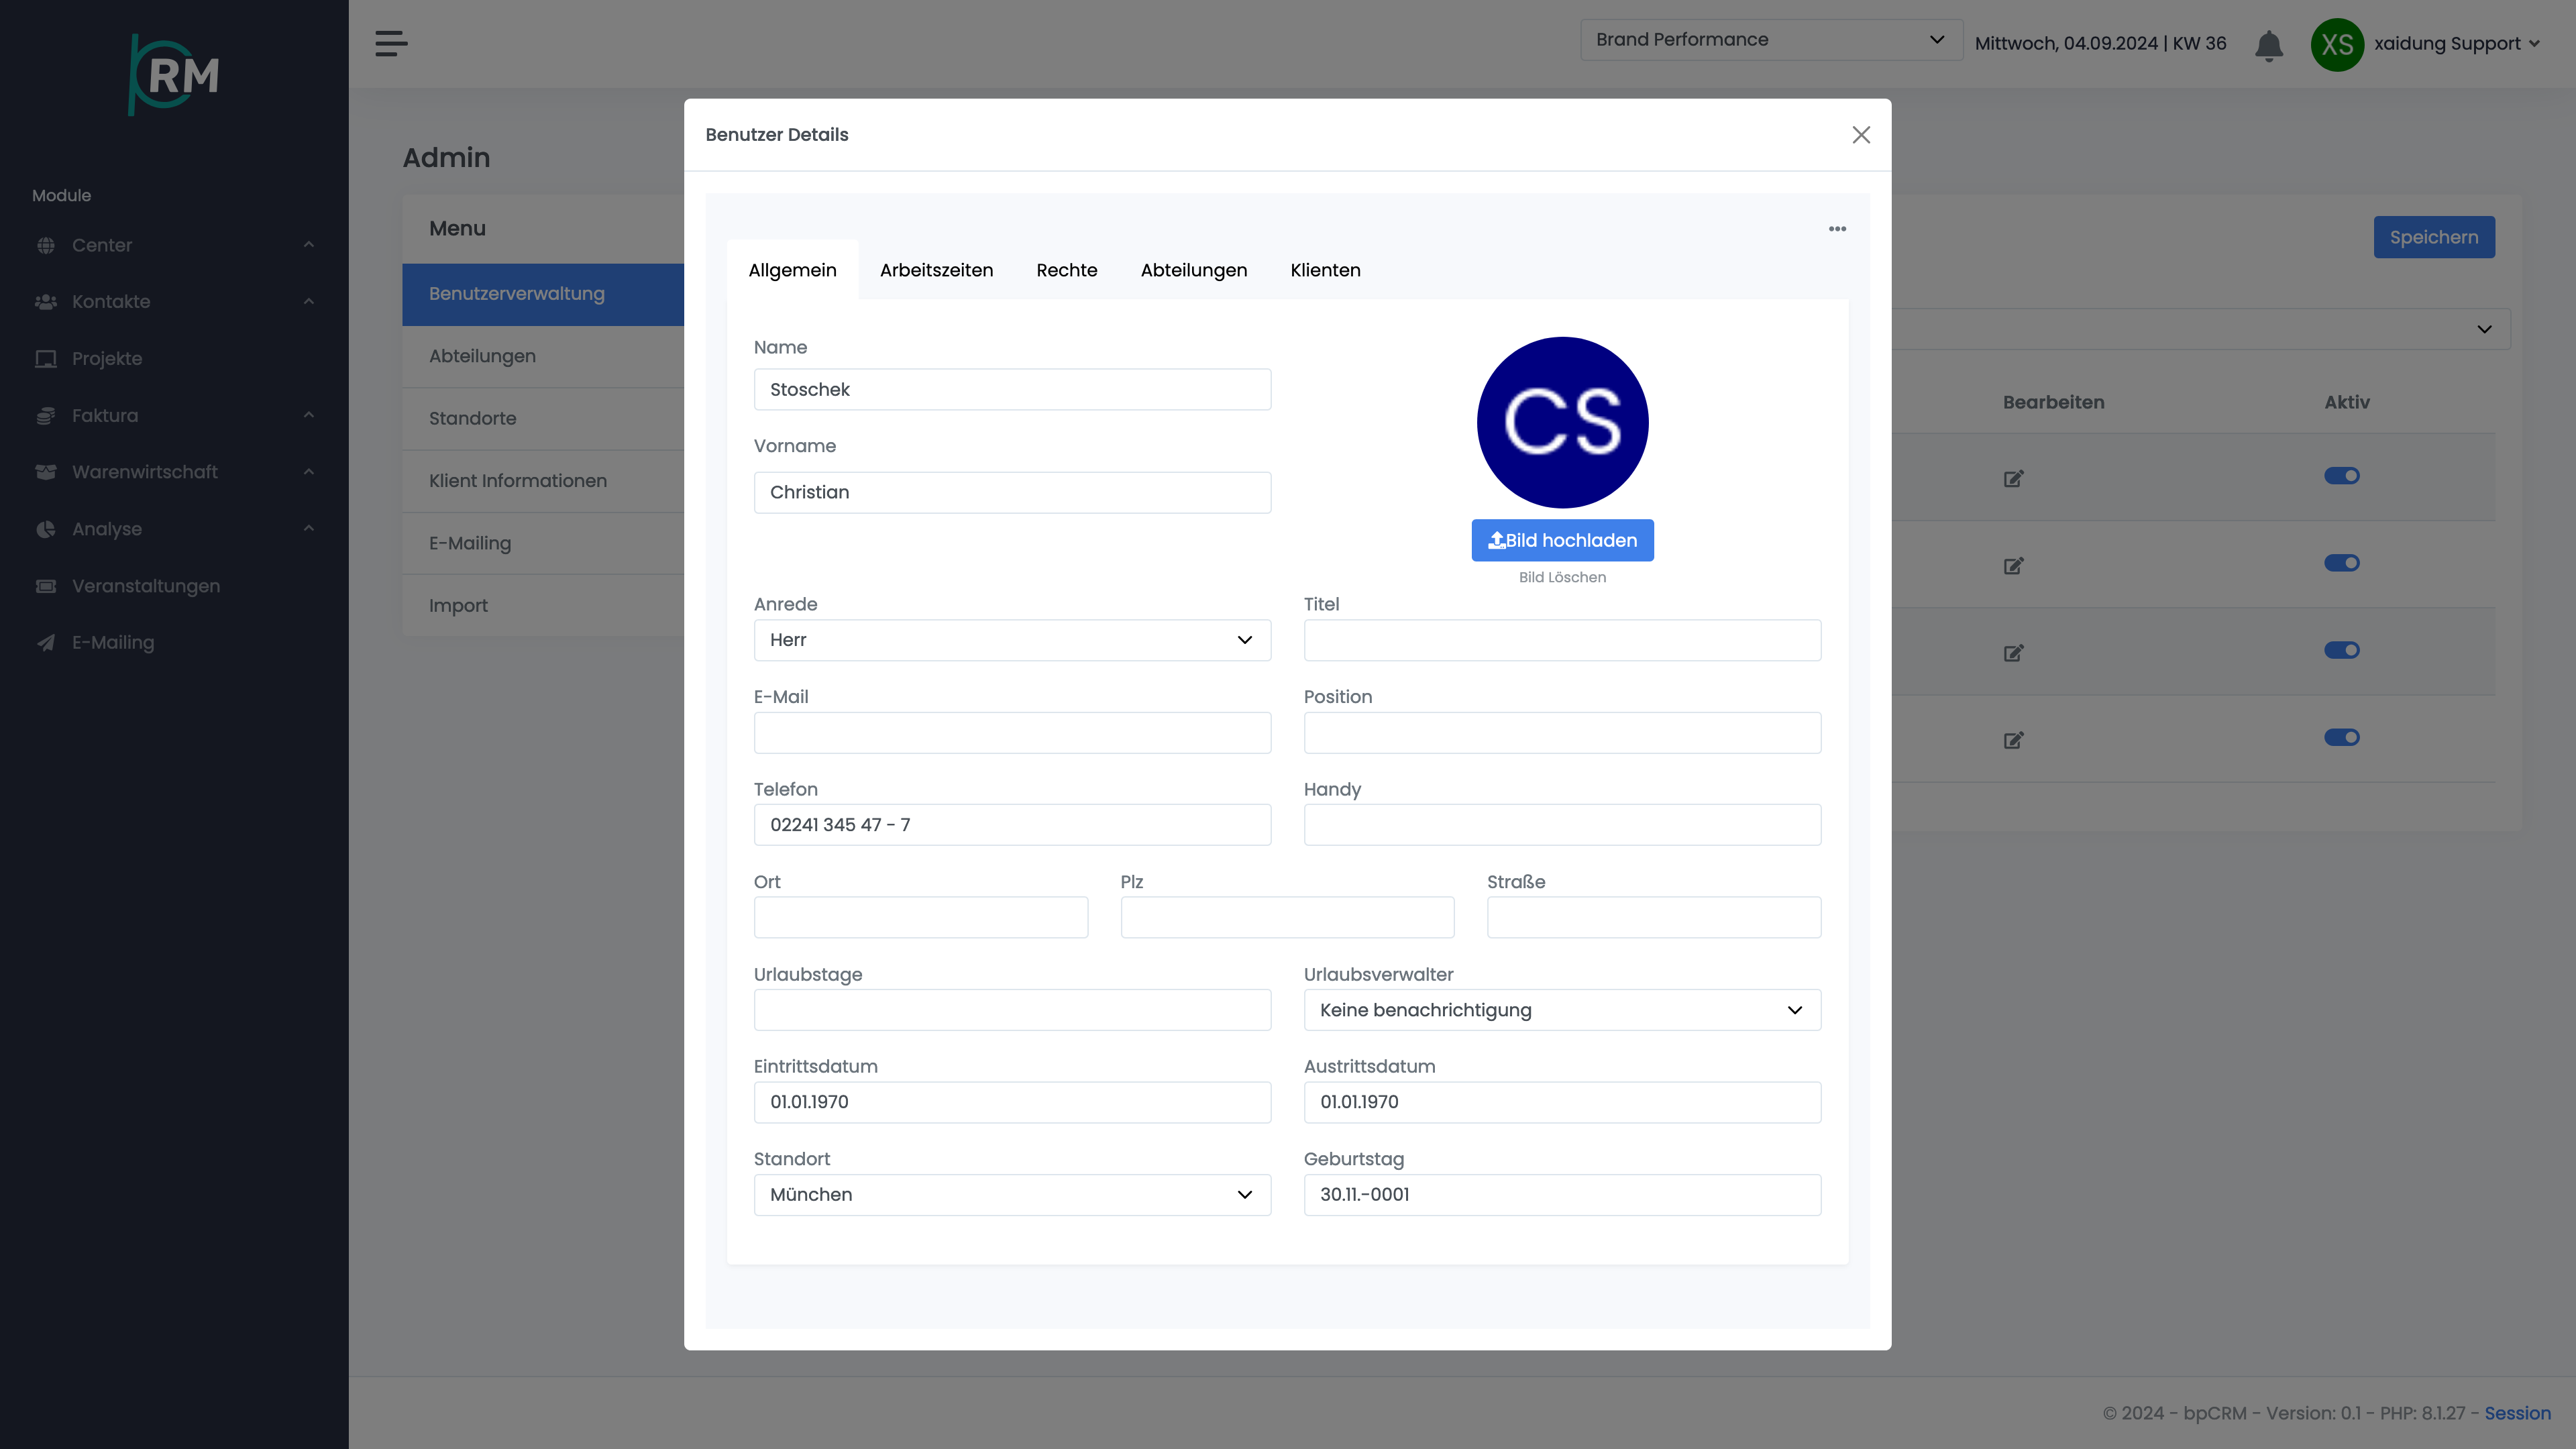The image size is (2576, 1449).
Task: Expand the Center module chevron
Action: pyautogui.click(x=309, y=245)
